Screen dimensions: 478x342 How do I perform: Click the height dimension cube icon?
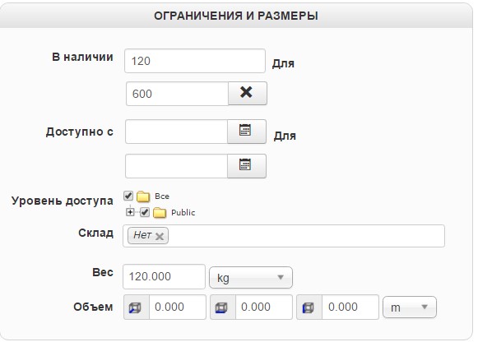(x=309, y=307)
